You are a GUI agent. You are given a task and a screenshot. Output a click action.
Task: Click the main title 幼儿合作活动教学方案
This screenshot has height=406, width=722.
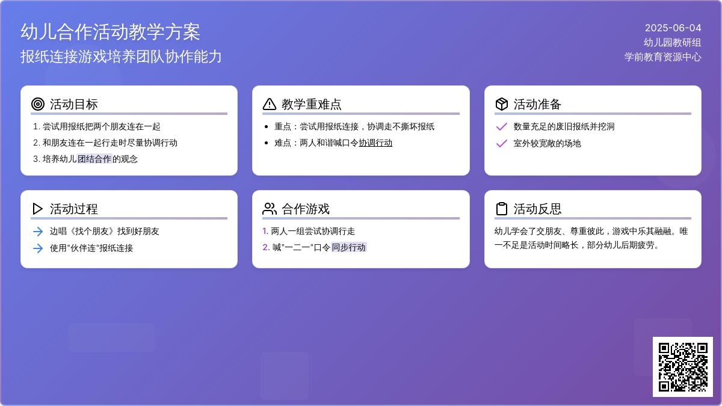pos(111,32)
